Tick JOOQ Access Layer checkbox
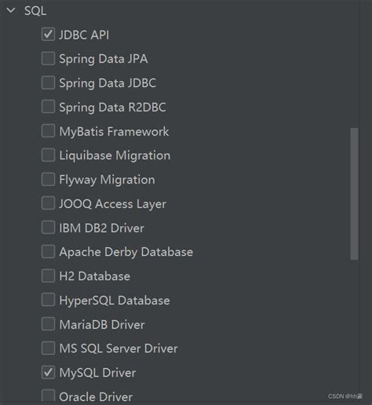The width and height of the screenshot is (372, 405). pyautogui.click(x=48, y=203)
